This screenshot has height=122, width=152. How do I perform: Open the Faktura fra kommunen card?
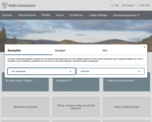pos(127,82)
